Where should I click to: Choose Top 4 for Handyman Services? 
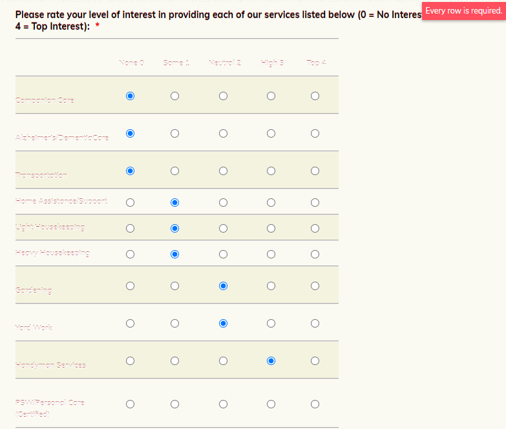pyautogui.click(x=315, y=361)
